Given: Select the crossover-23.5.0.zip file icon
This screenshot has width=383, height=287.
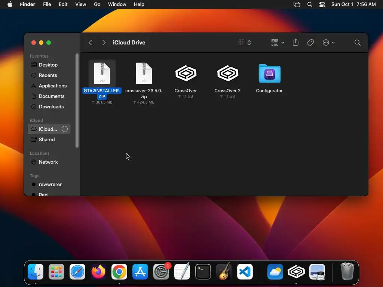Looking at the screenshot, I should coord(144,73).
